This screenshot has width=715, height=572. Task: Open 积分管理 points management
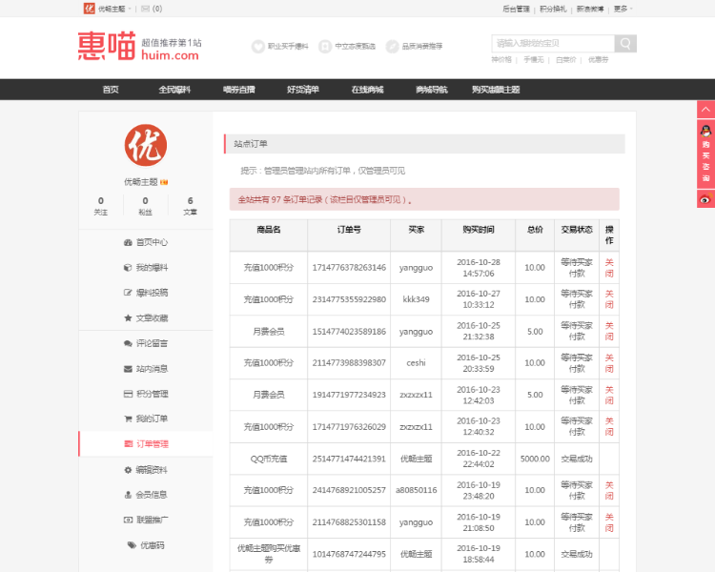tap(146, 394)
